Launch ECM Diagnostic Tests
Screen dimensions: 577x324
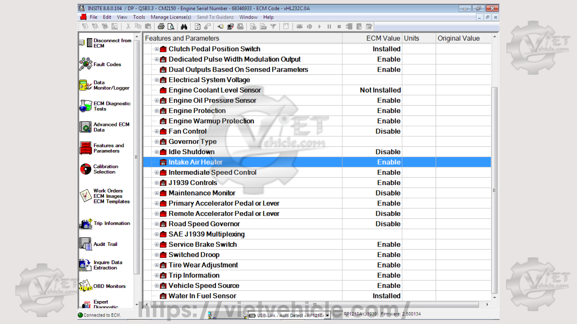coord(111,106)
